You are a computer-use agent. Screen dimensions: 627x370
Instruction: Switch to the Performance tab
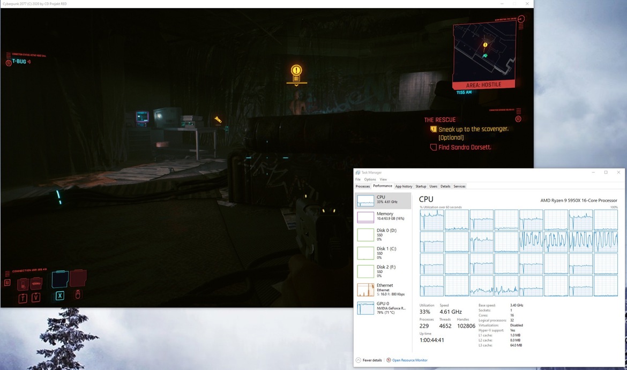pos(382,186)
